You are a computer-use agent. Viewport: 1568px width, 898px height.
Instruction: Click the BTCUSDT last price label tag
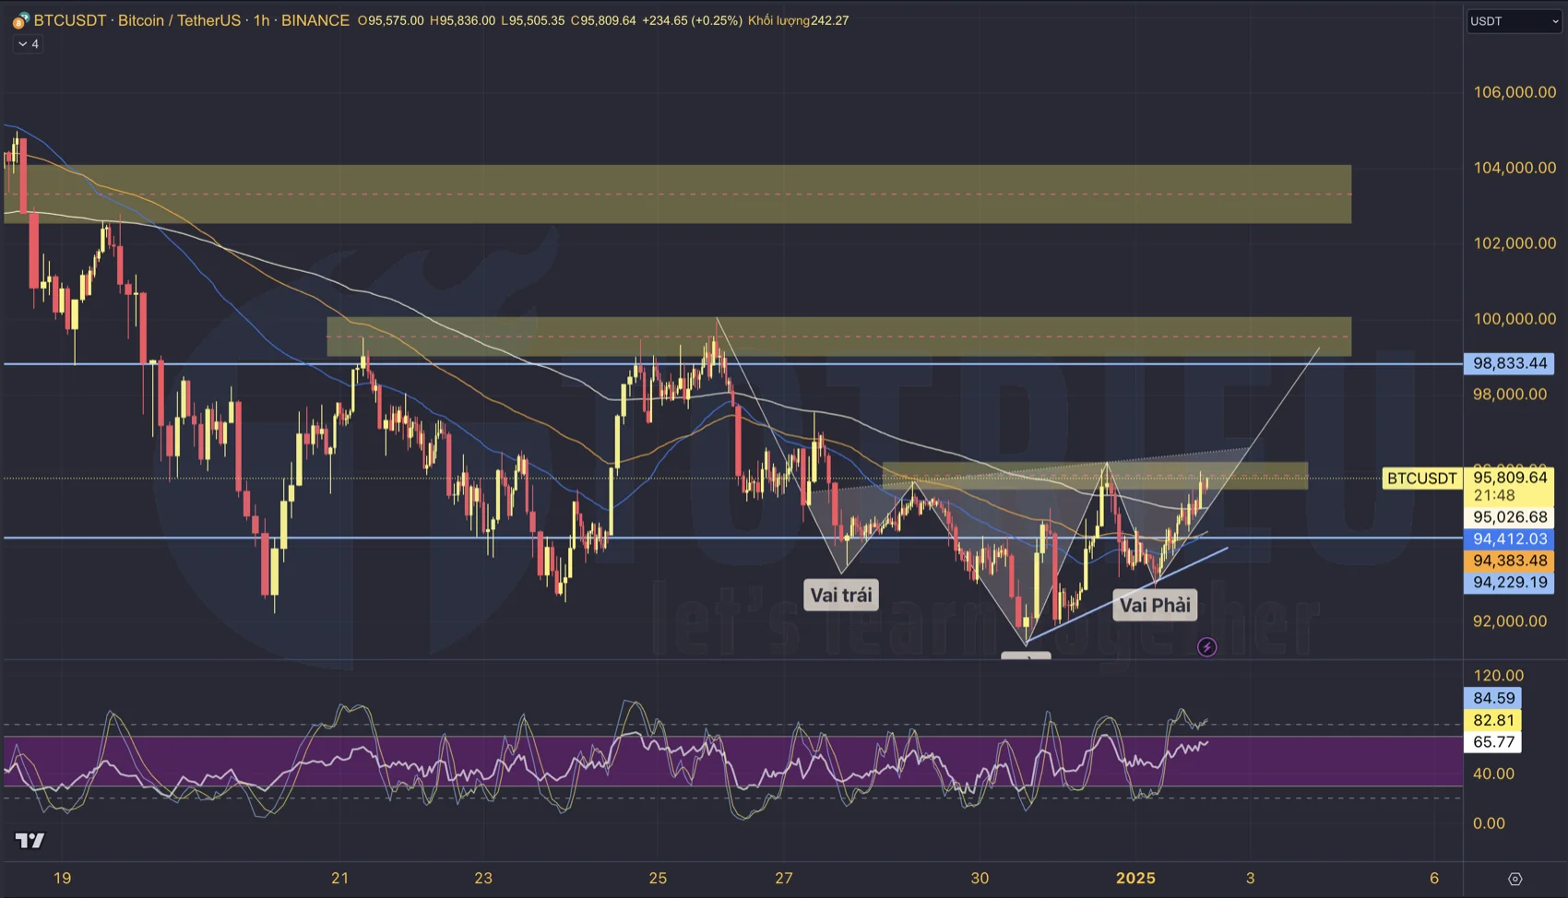[x=1421, y=478]
